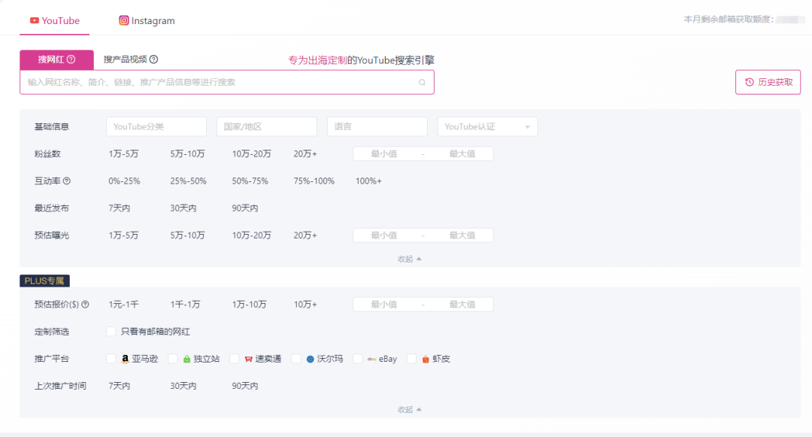This screenshot has width=812, height=437.
Task: Click the magnifier icon in the search bar
Action: (x=423, y=82)
